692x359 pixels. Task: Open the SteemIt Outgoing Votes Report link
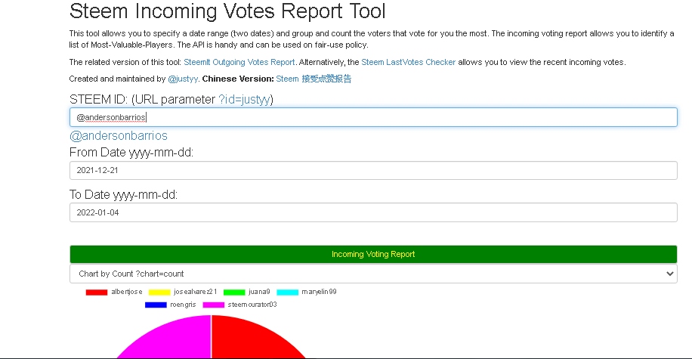239,62
